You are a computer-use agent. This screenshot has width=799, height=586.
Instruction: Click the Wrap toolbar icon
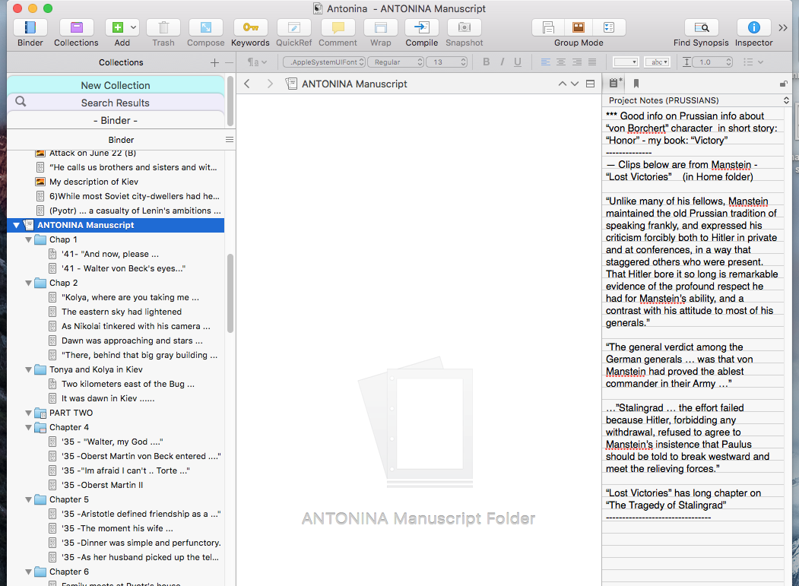(381, 27)
